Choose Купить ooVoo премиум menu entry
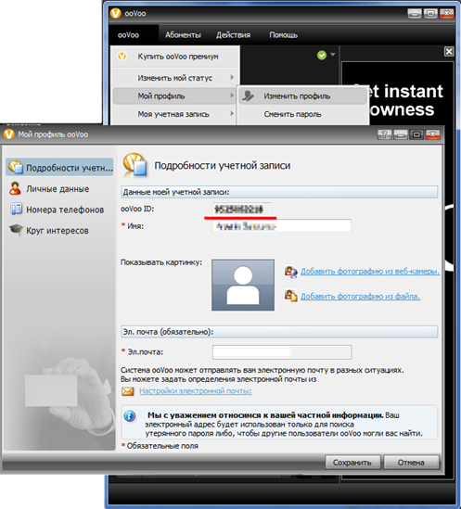The width and height of the screenshot is (461, 509). [174, 57]
